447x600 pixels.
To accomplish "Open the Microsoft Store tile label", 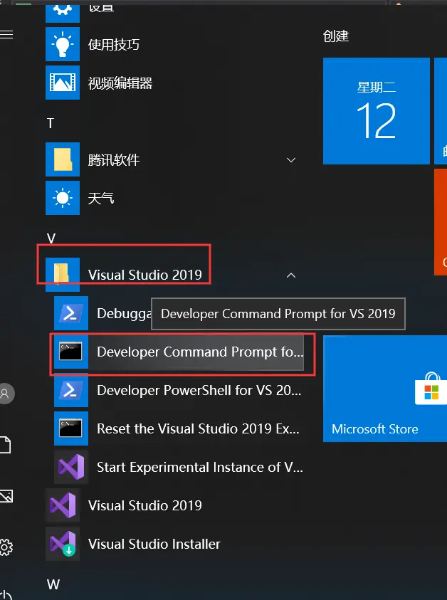I will (x=374, y=429).
